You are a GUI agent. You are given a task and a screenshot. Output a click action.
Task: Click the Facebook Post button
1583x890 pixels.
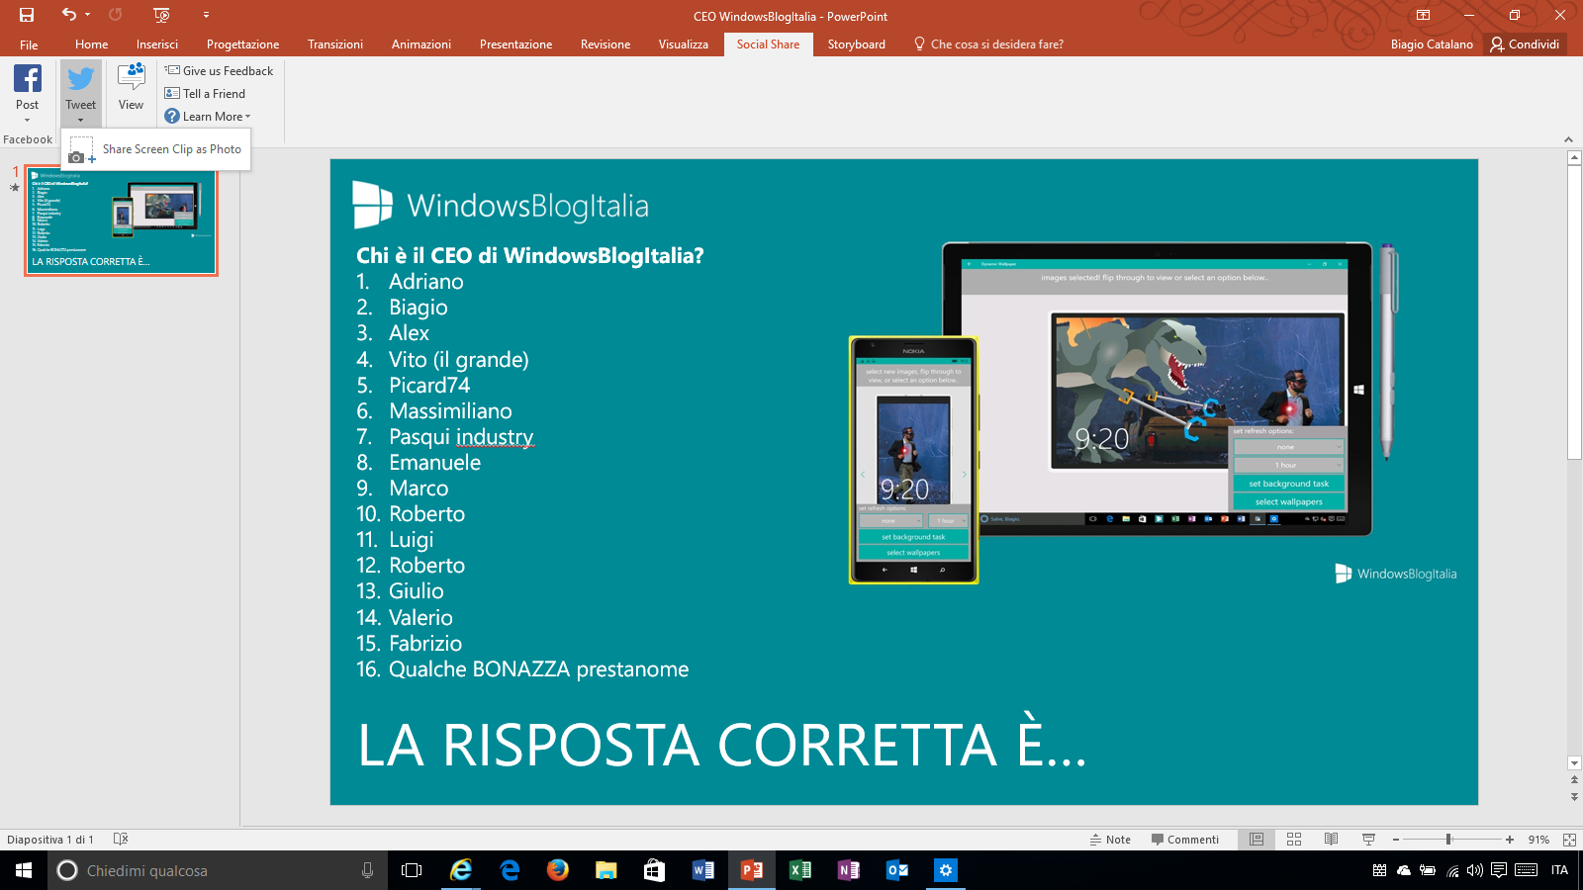28,92
